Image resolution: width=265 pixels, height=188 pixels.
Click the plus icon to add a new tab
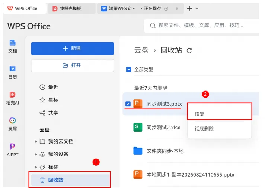(x=189, y=9)
